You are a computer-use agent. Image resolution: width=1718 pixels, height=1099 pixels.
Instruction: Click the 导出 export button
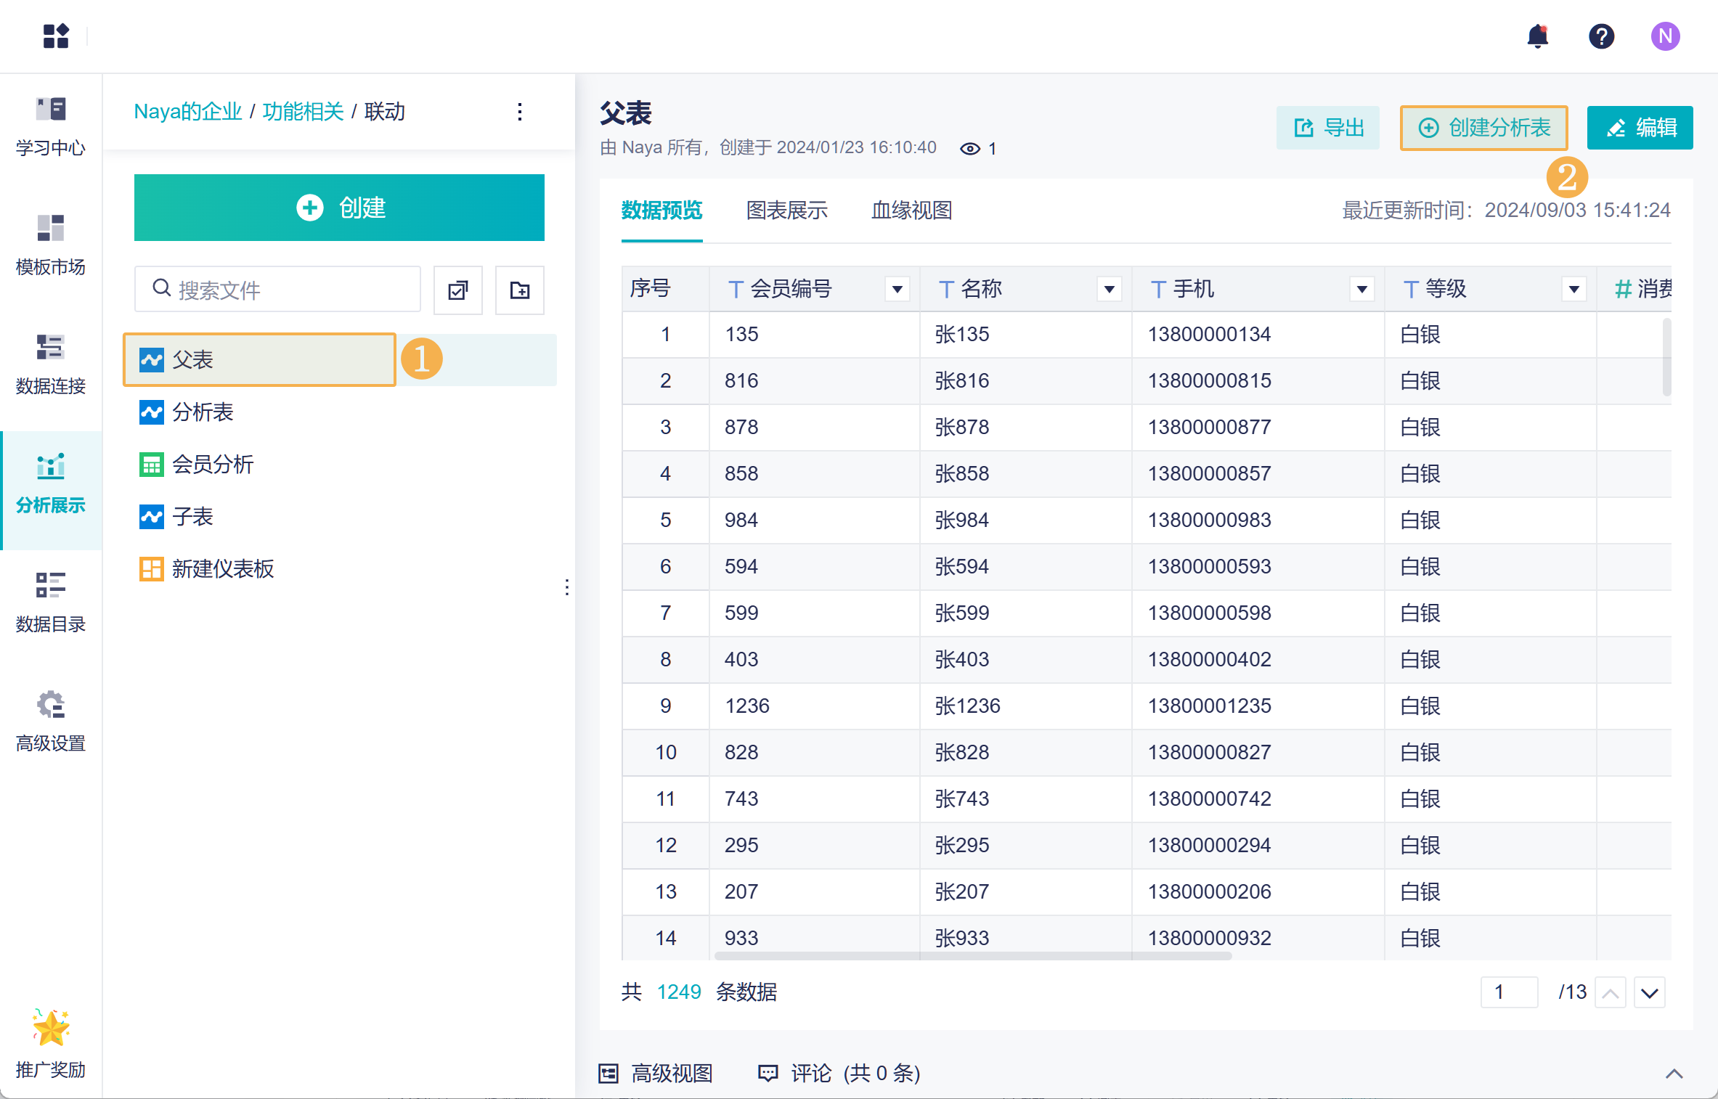point(1328,128)
